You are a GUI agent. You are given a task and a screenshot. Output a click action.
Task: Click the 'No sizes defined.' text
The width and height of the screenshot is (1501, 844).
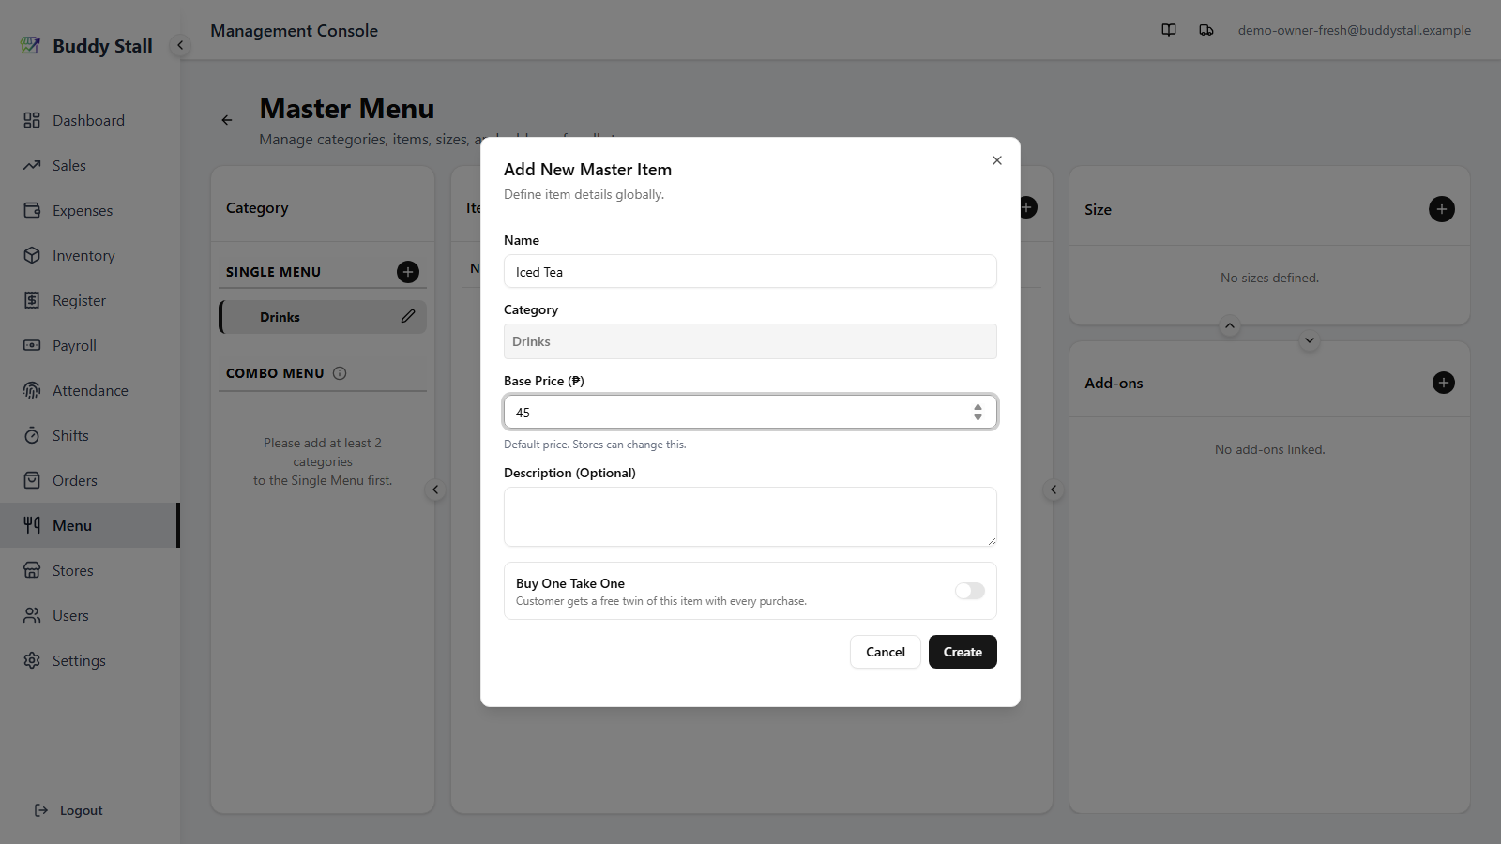[1269, 278]
